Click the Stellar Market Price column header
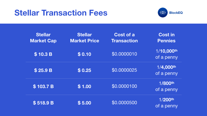 pyautogui.click(x=84, y=38)
